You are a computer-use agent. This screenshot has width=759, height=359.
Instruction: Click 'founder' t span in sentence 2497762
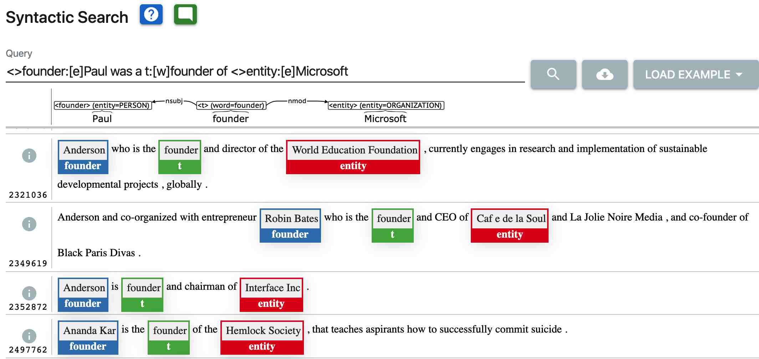(169, 338)
